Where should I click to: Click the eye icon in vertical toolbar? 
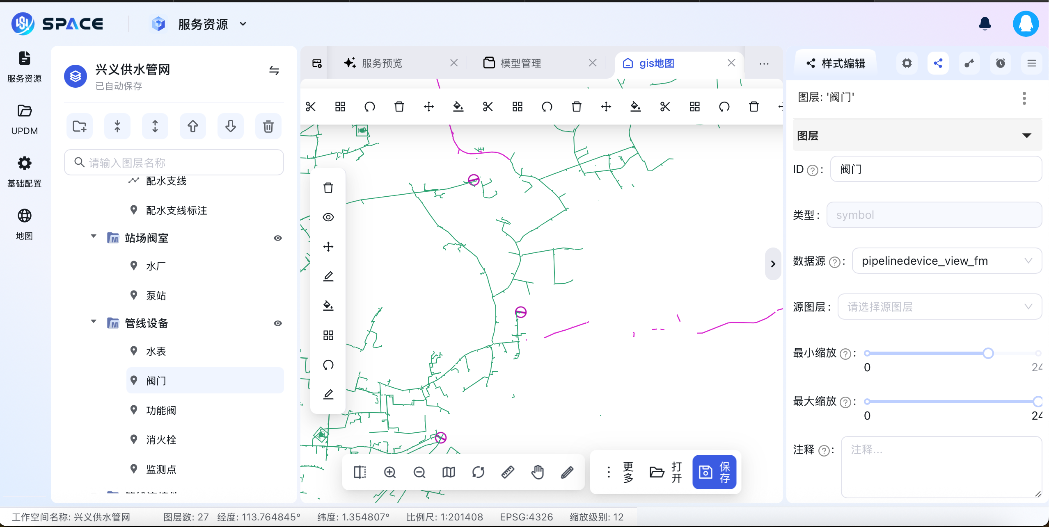coord(328,217)
